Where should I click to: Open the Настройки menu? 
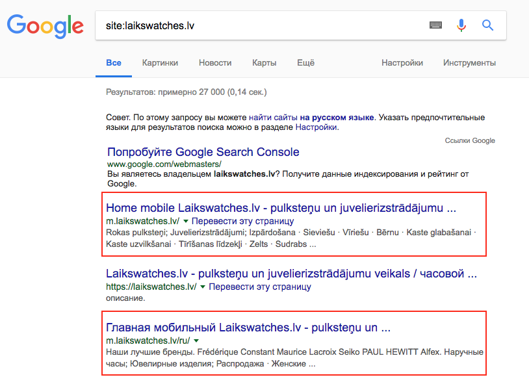[x=402, y=63]
